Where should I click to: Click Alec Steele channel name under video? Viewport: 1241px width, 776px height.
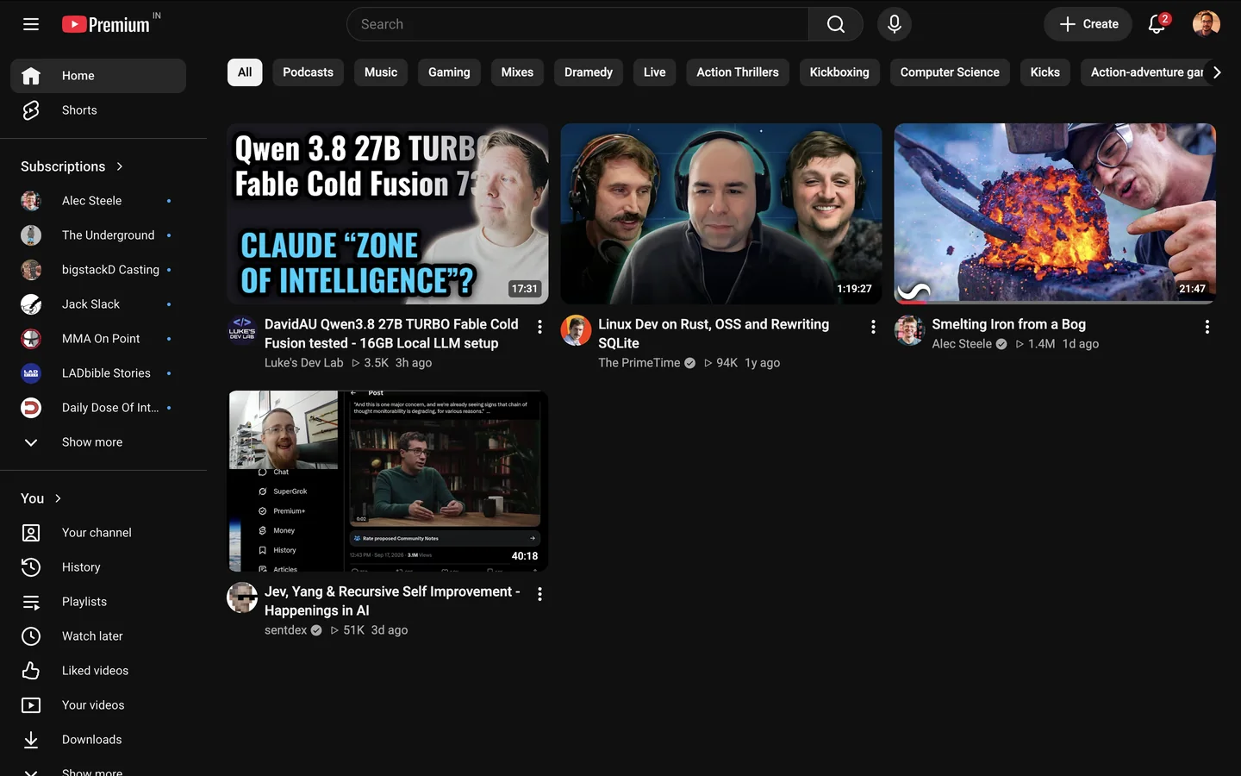[x=962, y=344]
